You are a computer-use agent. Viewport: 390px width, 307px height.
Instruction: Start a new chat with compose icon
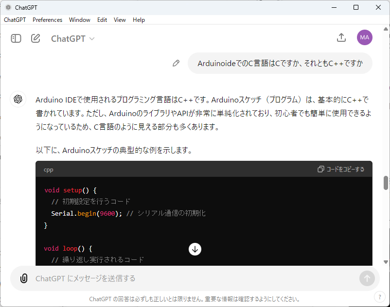click(x=35, y=38)
